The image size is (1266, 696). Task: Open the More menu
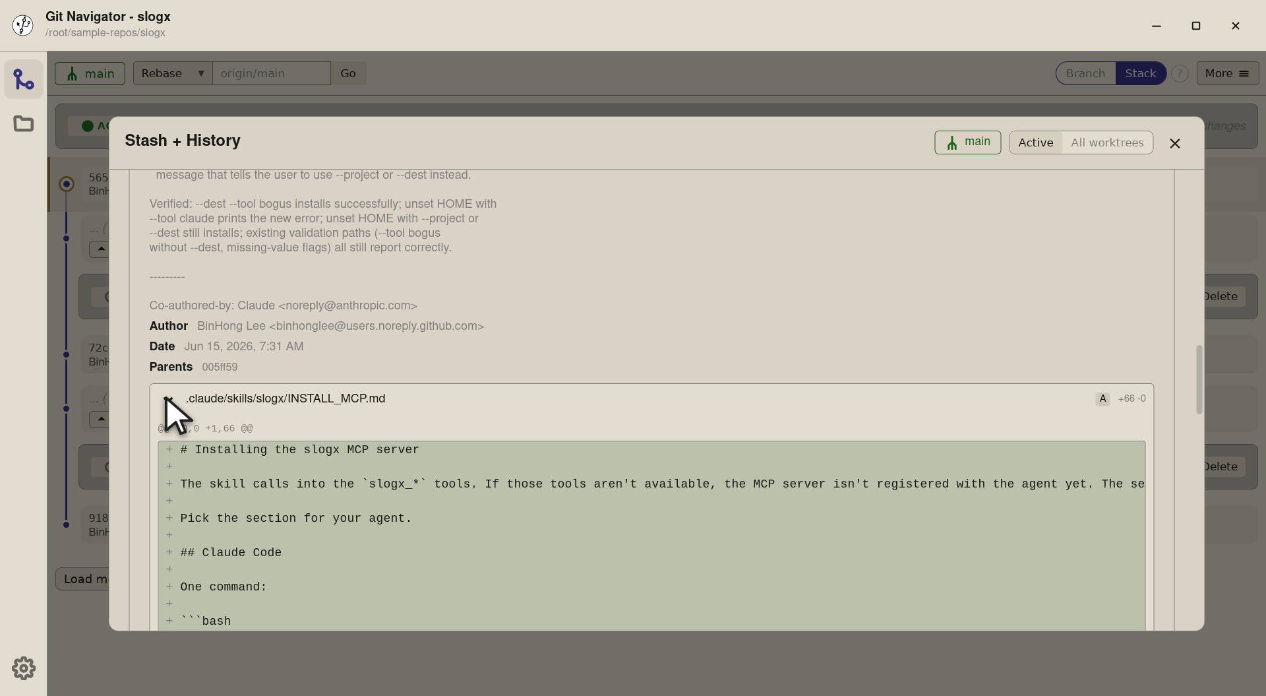(x=1227, y=73)
